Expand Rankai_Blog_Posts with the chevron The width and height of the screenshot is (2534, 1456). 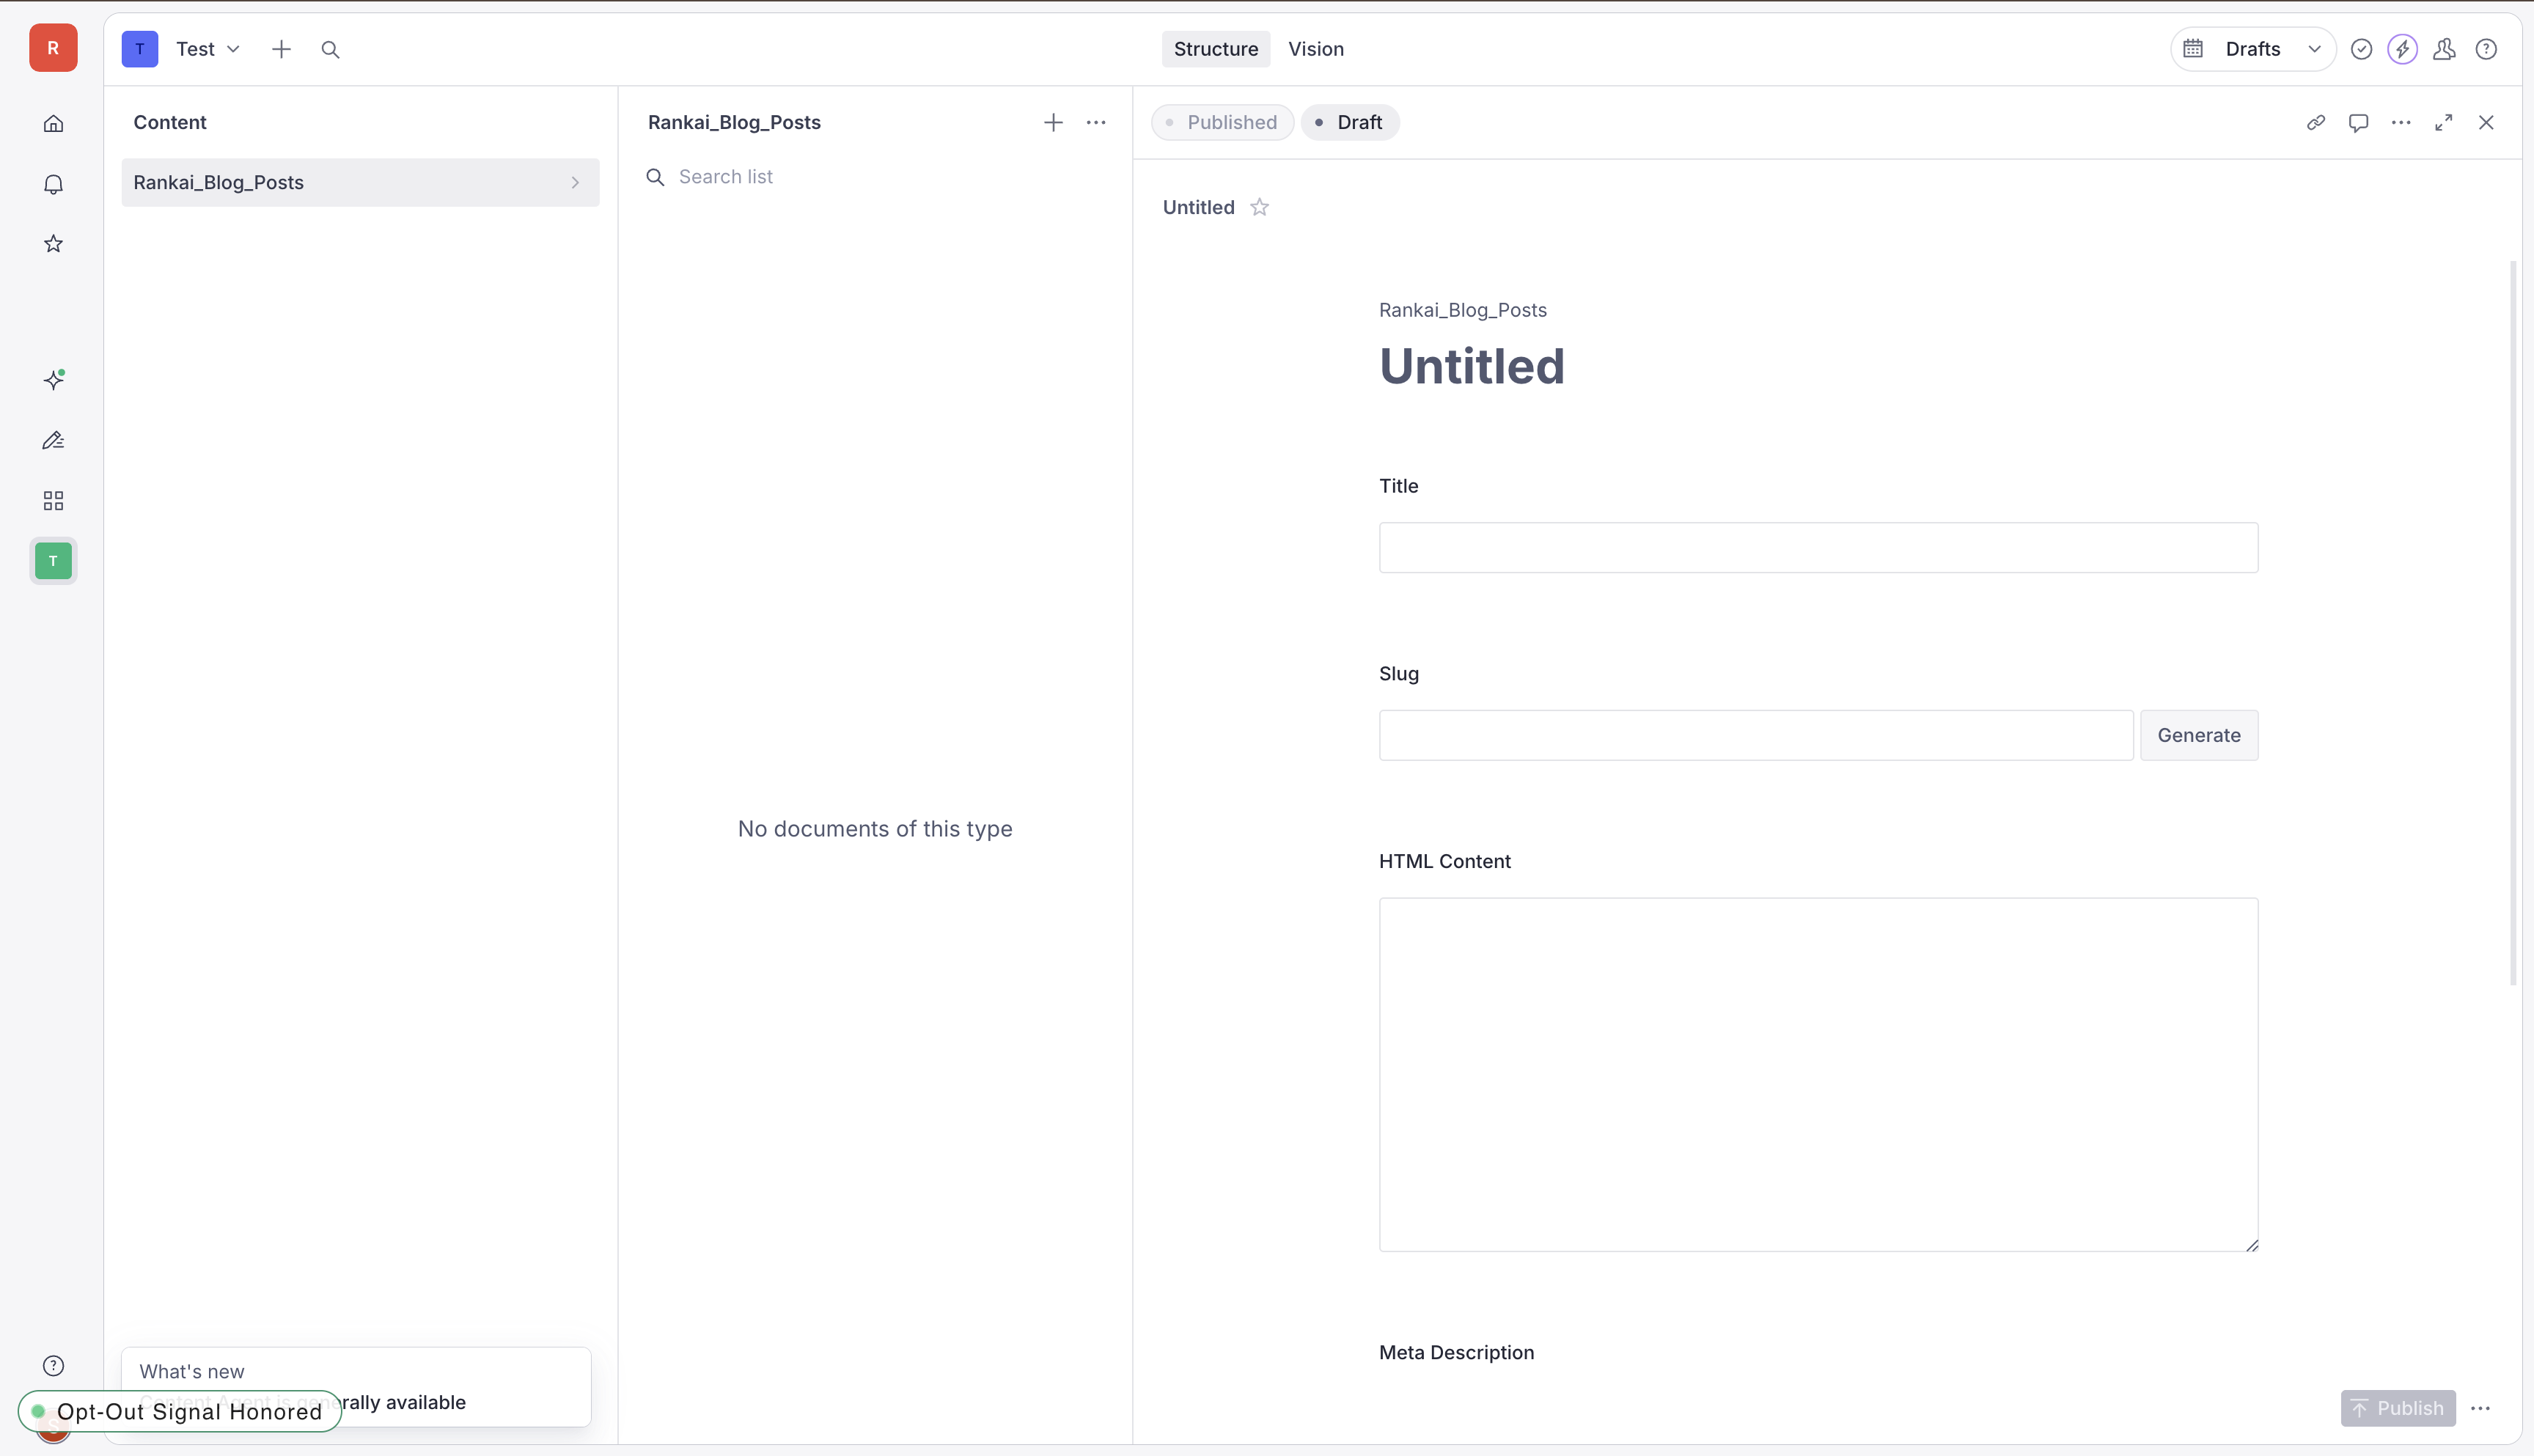[575, 182]
